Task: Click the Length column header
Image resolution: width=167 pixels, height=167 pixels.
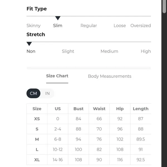Action: pyautogui.click(x=141, y=109)
